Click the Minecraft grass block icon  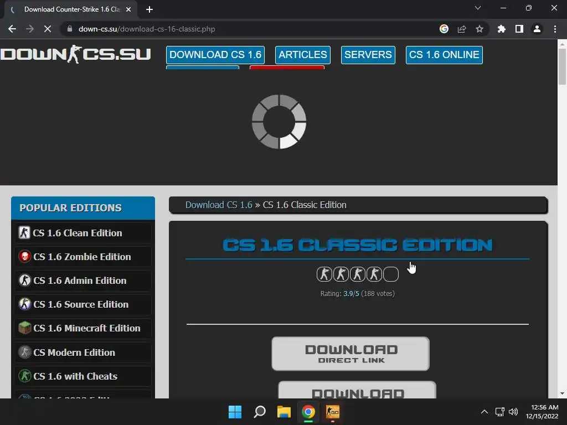coord(24,328)
